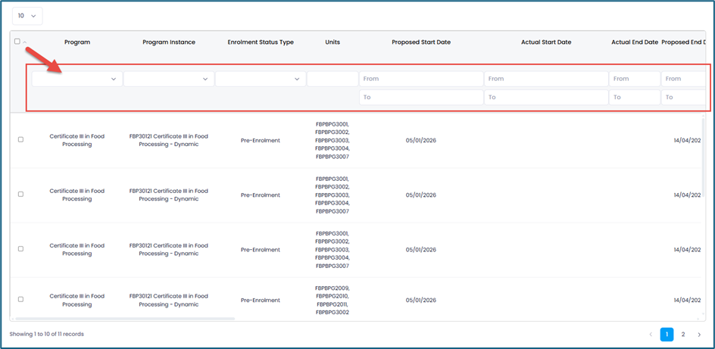Tick the select-all checkbox in table header
This screenshot has width=715, height=349.
pos(17,42)
